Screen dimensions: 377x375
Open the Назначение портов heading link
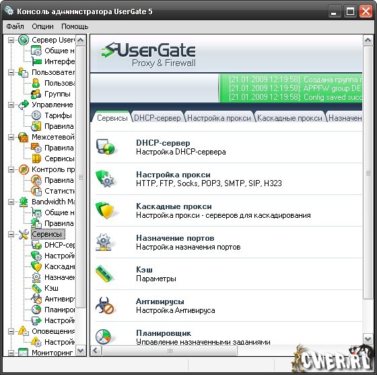175,238
